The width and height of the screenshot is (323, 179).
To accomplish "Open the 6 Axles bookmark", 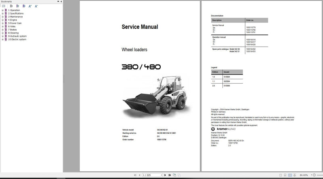I will [12, 26].
